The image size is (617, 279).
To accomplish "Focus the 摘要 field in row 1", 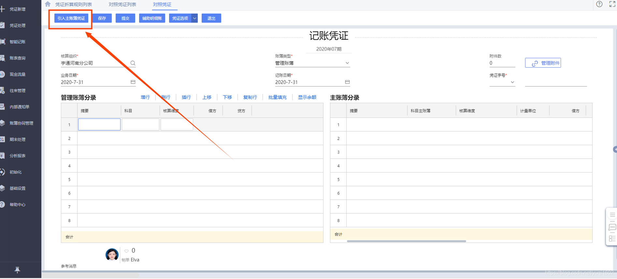I will 99,125.
